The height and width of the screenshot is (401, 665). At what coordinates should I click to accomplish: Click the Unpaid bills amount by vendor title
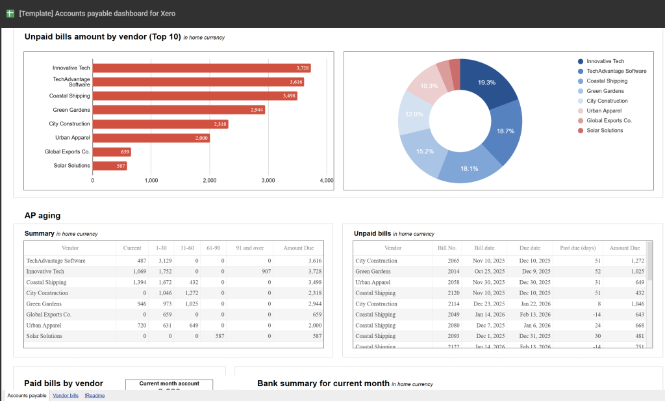point(103,37)
